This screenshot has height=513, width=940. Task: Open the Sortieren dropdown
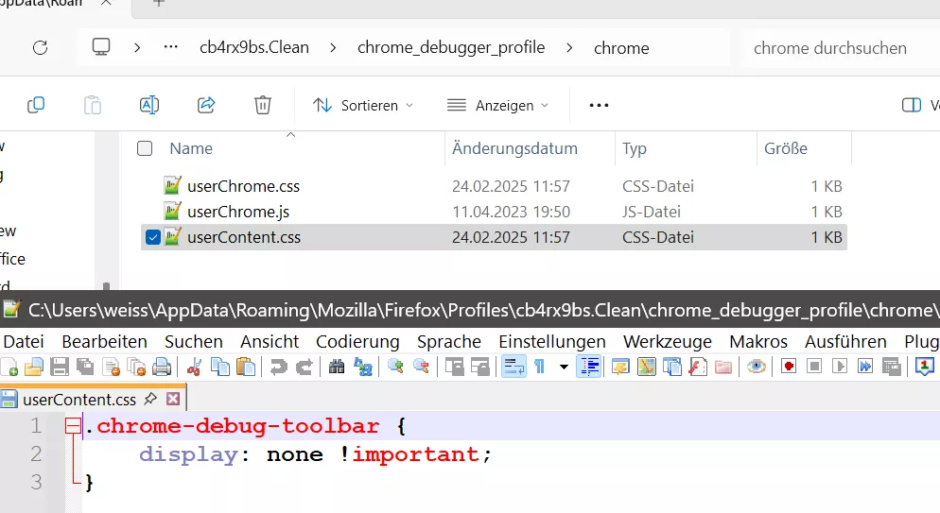(363, 106)
